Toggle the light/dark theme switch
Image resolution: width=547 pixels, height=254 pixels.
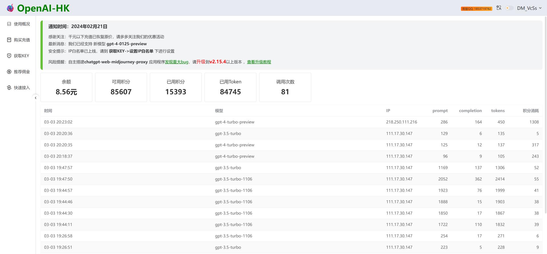[x=509, y=8]
